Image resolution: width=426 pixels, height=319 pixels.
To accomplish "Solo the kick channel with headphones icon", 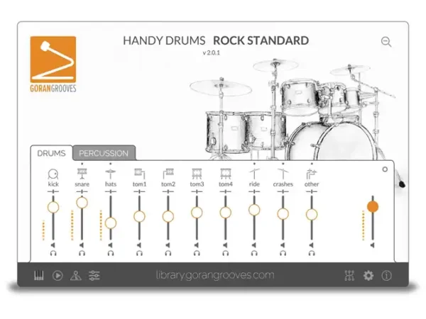I will [53, 253].
